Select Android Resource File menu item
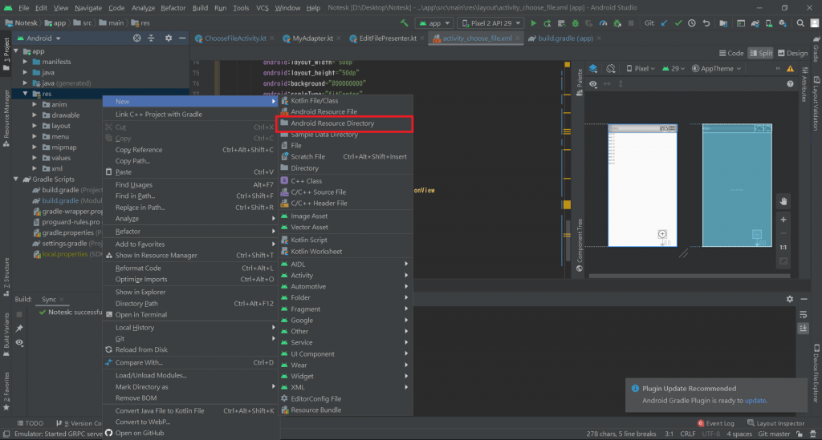822x440 pixels. (345, 112)
